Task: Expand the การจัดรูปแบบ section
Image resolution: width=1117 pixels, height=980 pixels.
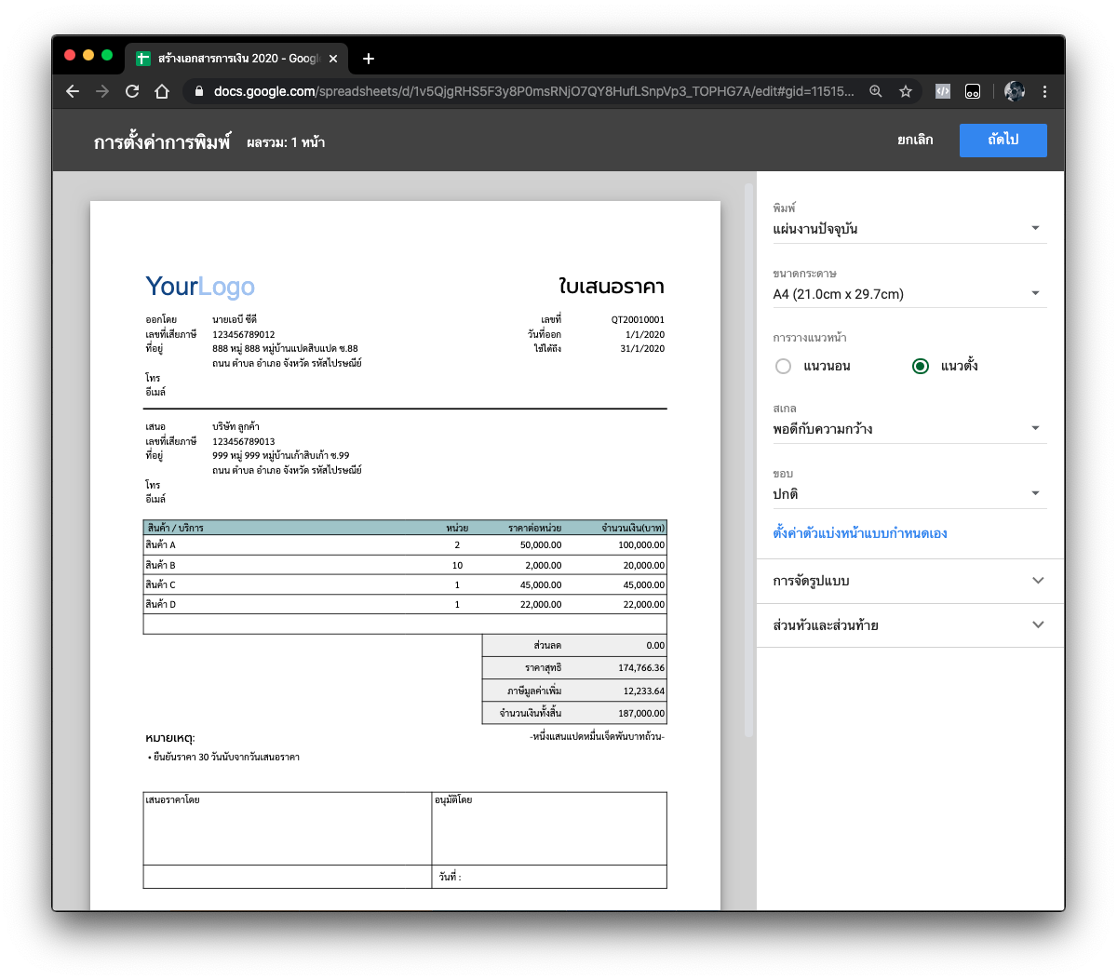Action: tap(909, 581)
